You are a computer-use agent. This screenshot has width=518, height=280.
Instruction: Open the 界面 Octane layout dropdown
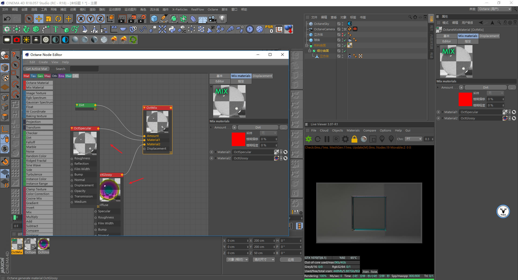tap(495, 9)
